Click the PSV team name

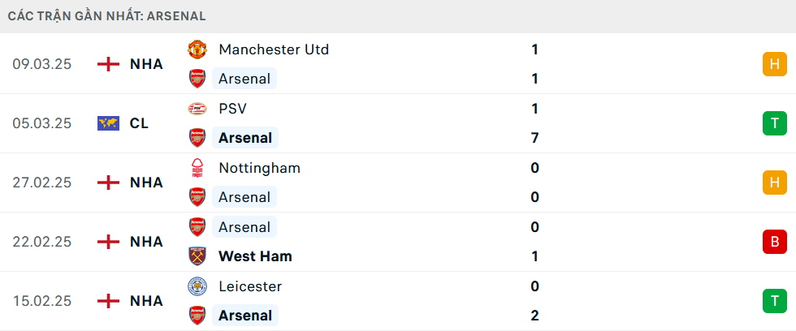pos(233,109)
